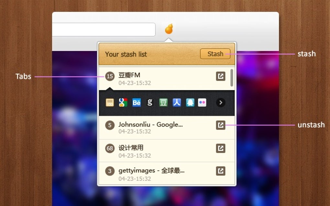Click the Your stash list header
The image size is (330, 206).
coord(126,54)
